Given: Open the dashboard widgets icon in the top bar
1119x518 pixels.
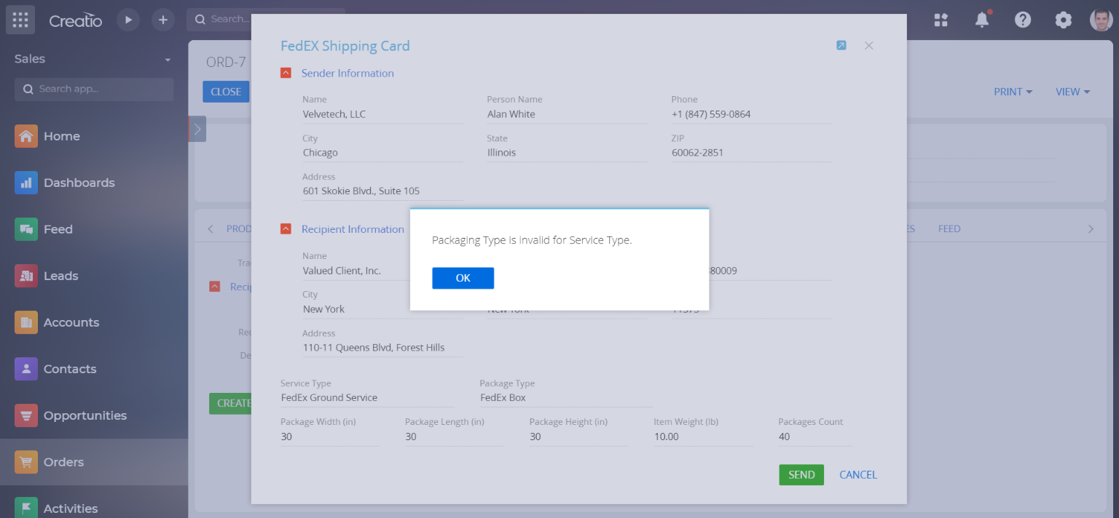Looking at the screenshot, I should pos(941,20).
